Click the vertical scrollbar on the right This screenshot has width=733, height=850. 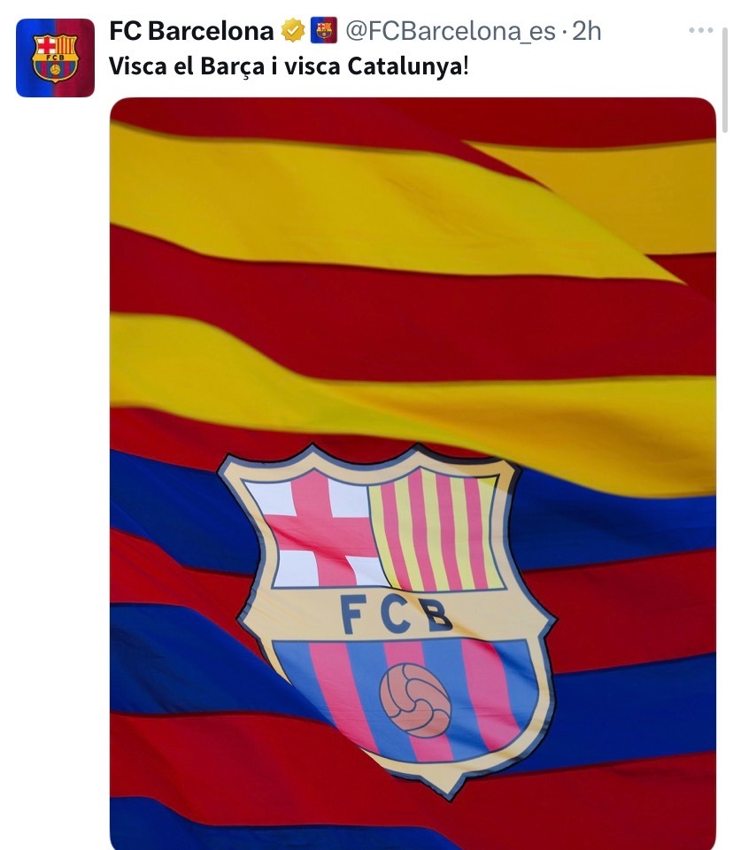click(x=725, y=81)
